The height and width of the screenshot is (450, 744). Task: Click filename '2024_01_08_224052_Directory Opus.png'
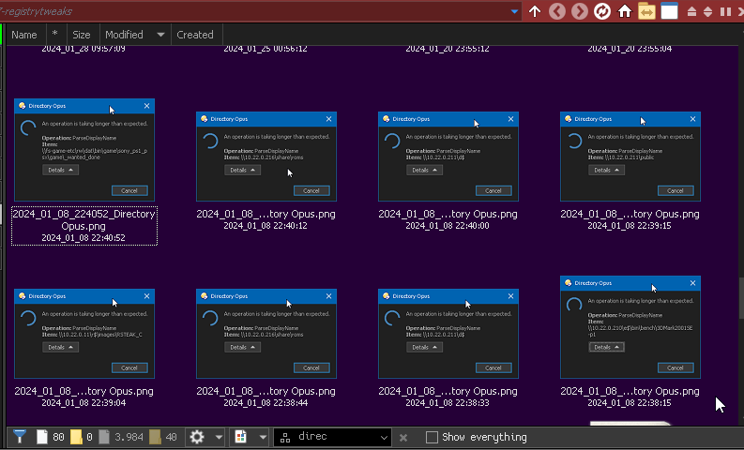[x=84, y=220]
